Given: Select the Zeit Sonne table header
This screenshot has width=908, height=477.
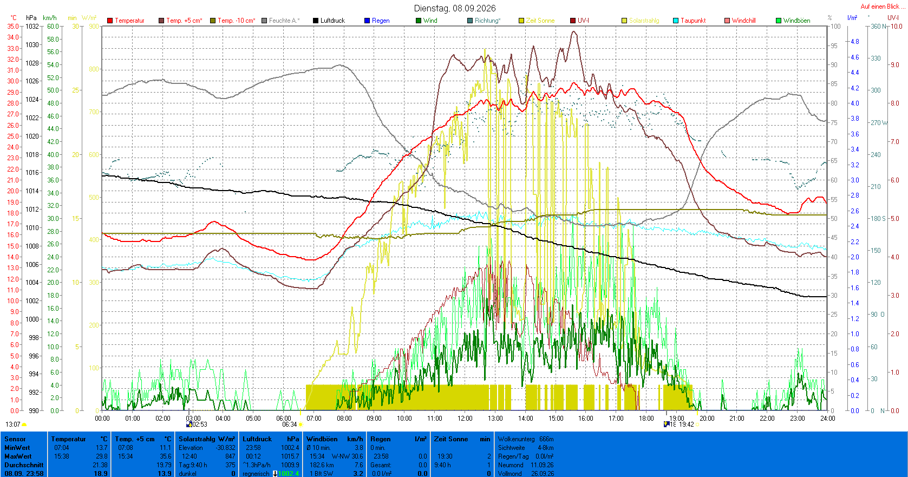Looking at the screenshot, I should [x=462, y=439].
